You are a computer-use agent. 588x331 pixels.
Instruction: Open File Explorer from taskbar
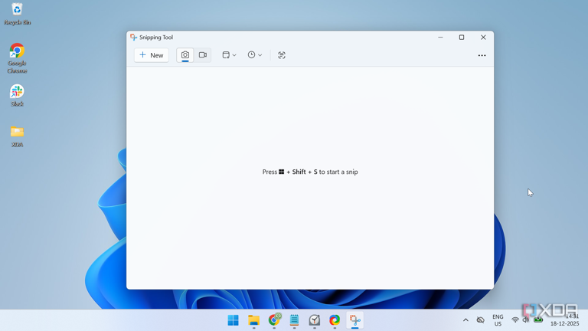pyautogui.click(x=254, y=320)
